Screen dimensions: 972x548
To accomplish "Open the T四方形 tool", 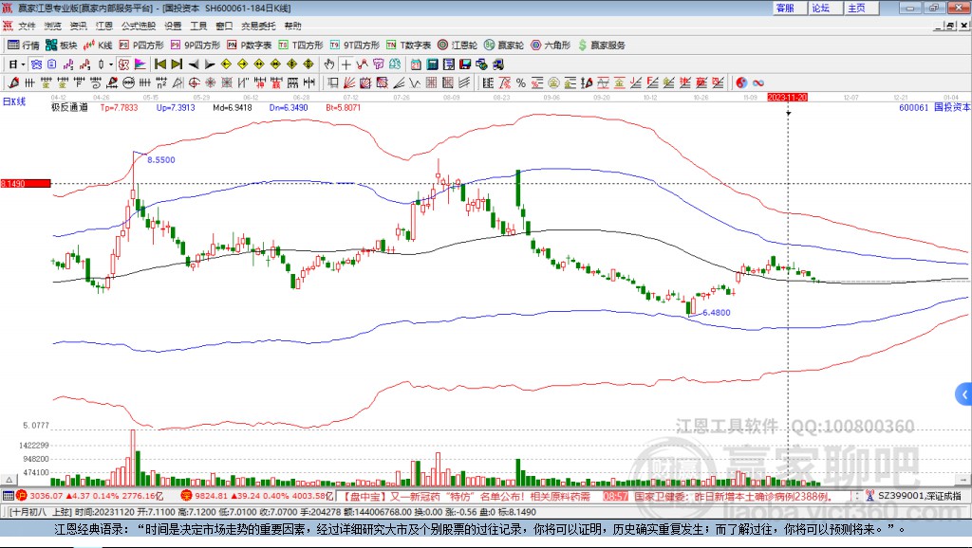I will 301,46.
